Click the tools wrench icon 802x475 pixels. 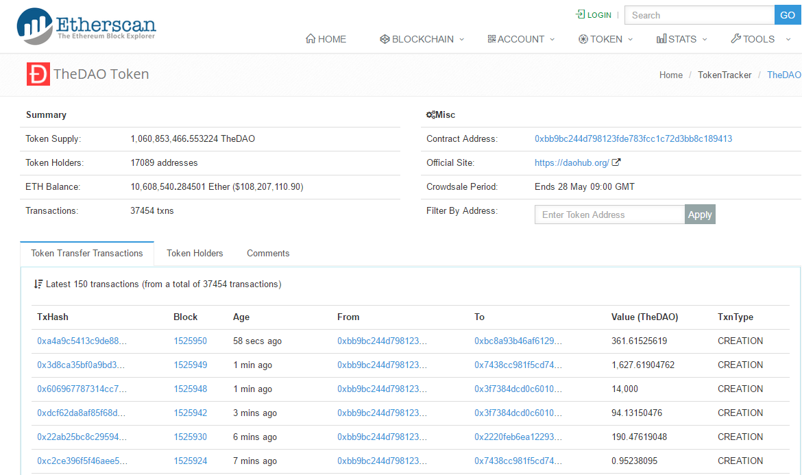pos(736,39)
